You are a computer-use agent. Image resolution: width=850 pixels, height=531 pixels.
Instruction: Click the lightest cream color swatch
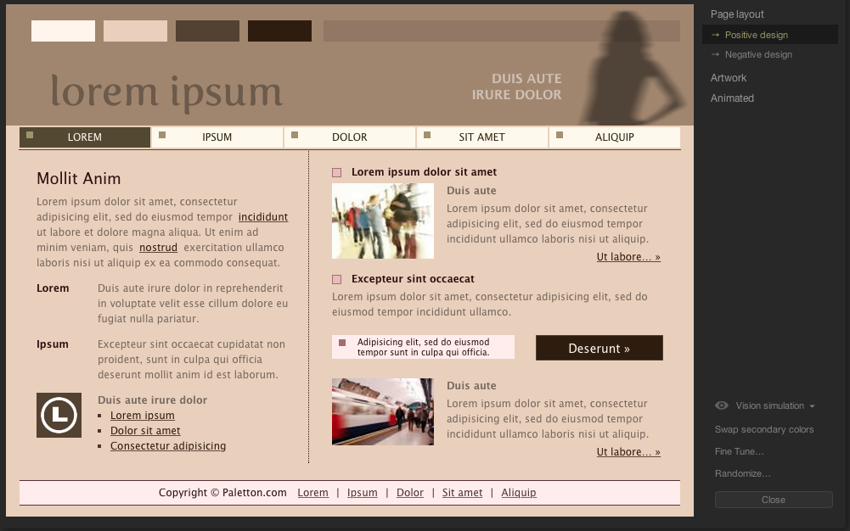coord(63,31)
